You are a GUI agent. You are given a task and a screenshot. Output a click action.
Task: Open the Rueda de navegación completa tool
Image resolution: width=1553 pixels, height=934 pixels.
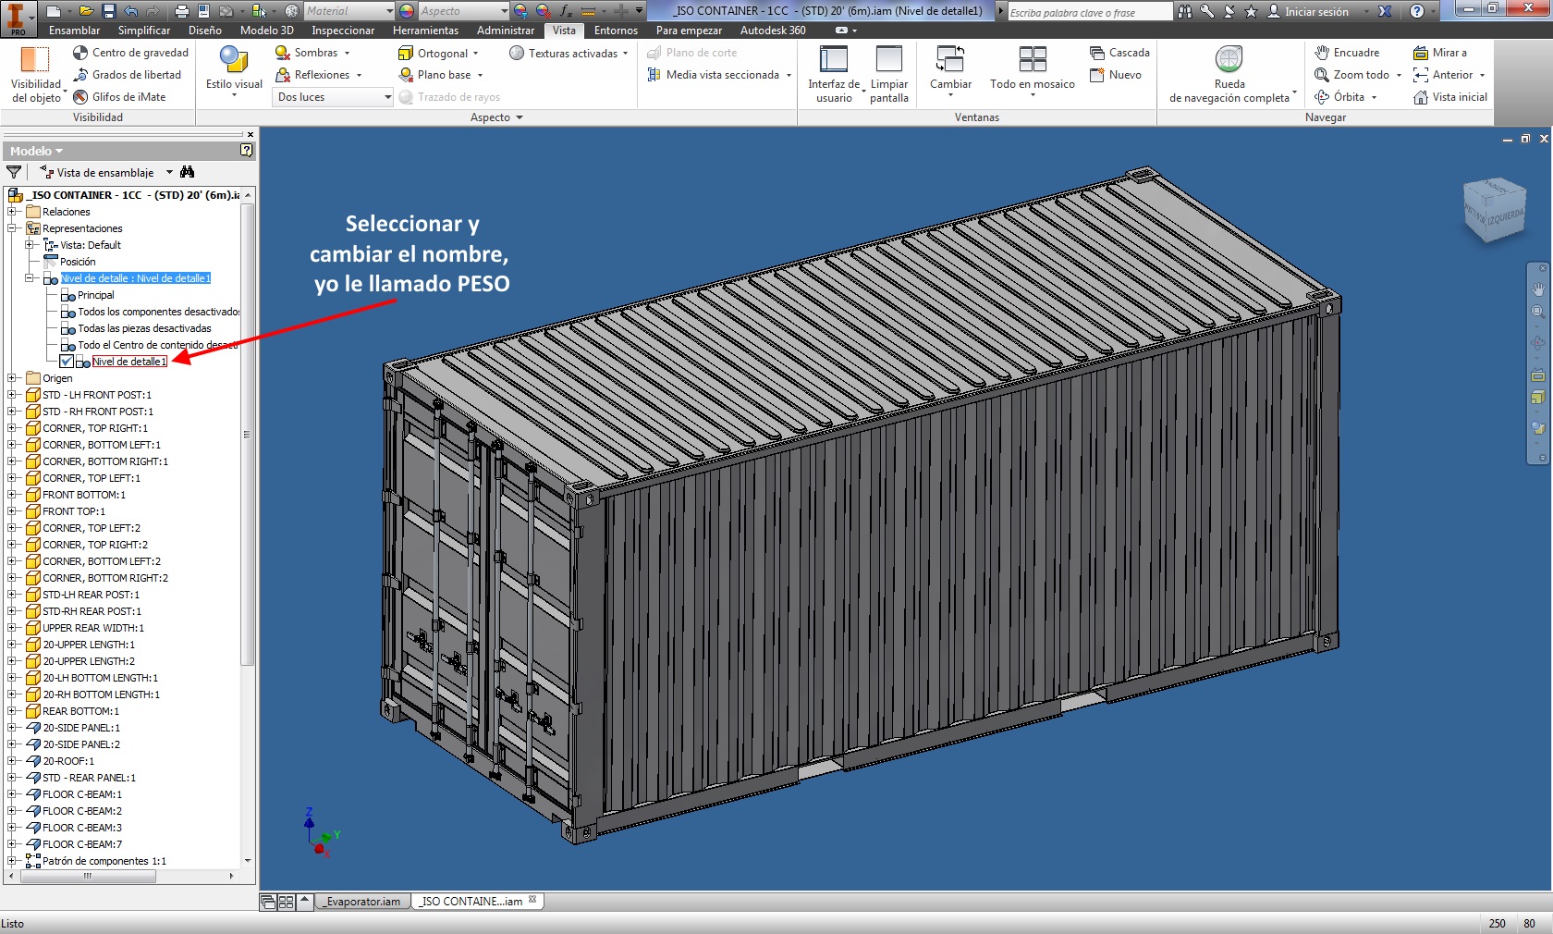[x=1229, y=61]
